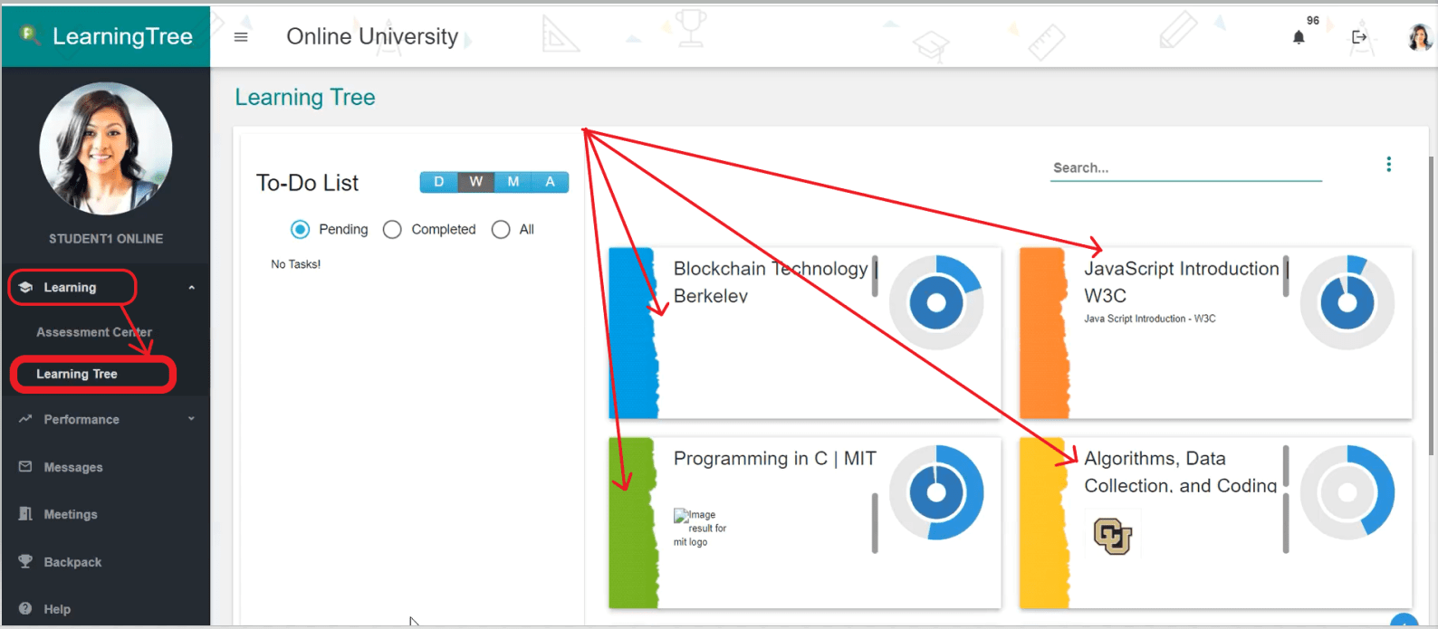Screen dimensions: 1438x629
Task: Open Blockchain Technology Berkeley course
Action: point(771,281)
